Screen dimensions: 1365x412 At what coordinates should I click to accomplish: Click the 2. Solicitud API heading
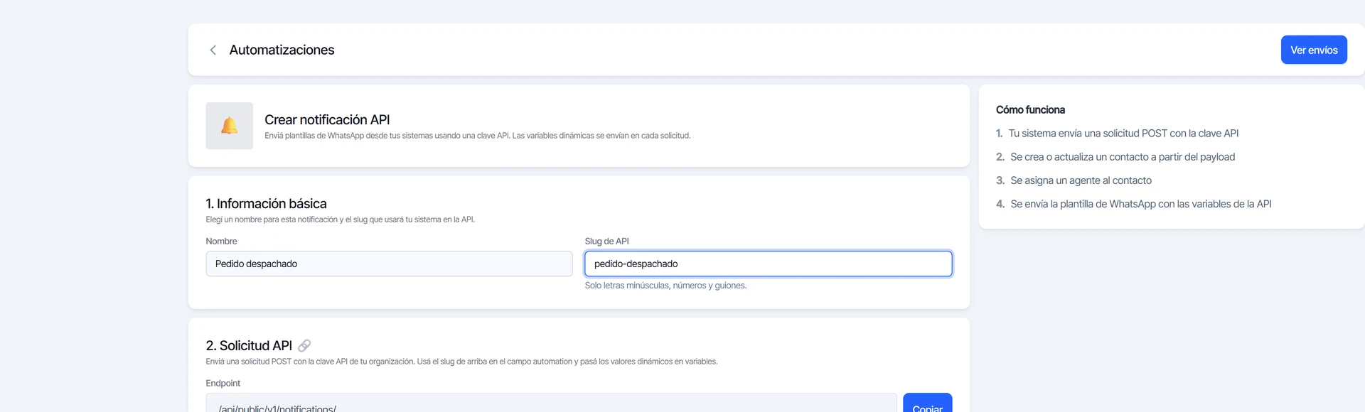coord(249,346)
